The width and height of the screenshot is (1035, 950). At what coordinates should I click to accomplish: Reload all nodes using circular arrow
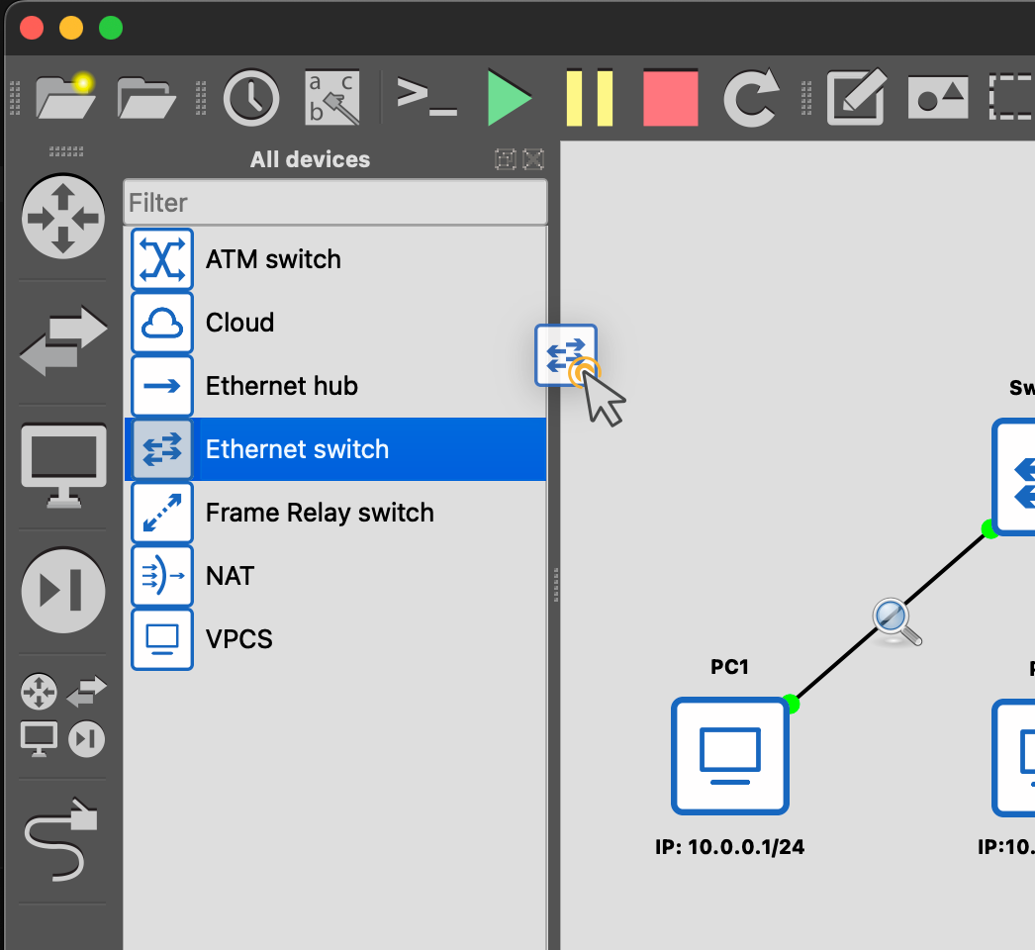coord(751,97)
